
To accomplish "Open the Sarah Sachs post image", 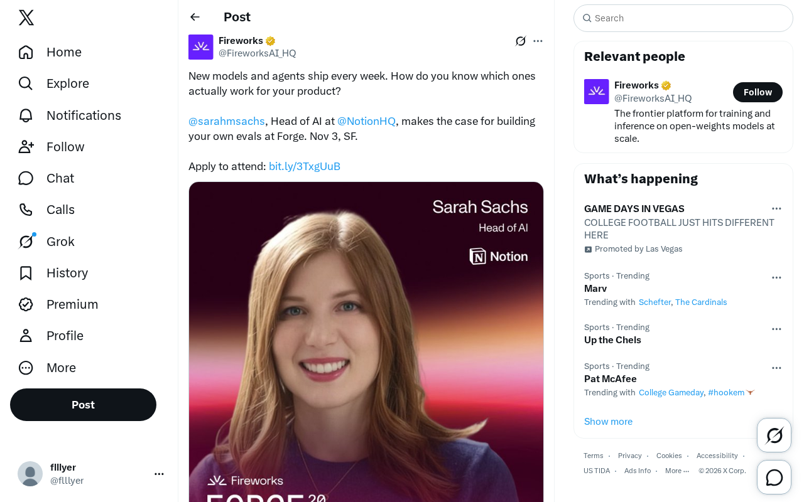I will [366, 342].
